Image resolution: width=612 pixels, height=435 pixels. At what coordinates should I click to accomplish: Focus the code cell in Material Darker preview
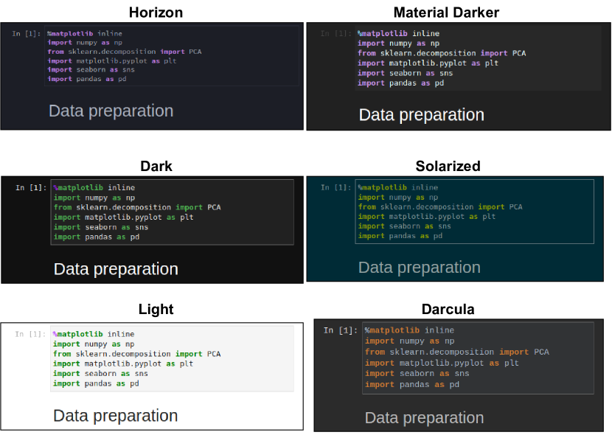(476, 58)
